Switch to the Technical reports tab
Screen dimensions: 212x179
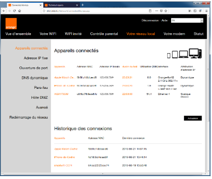(x=61, y=5)
